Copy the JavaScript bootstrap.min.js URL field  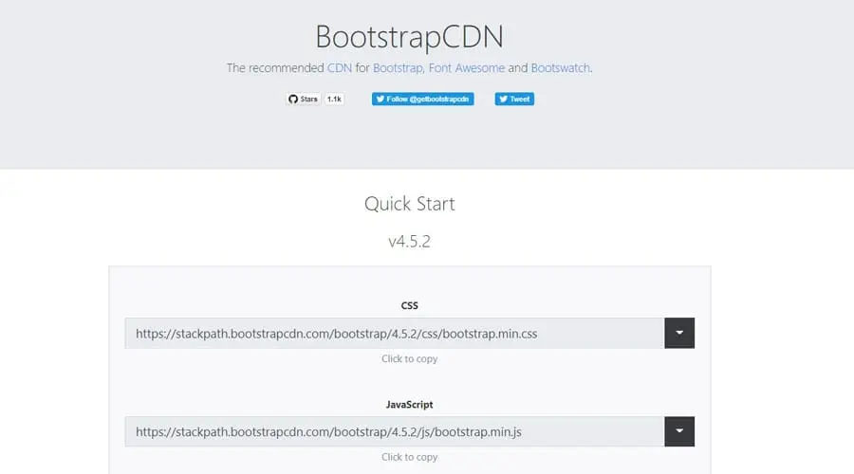coord(395,431)
